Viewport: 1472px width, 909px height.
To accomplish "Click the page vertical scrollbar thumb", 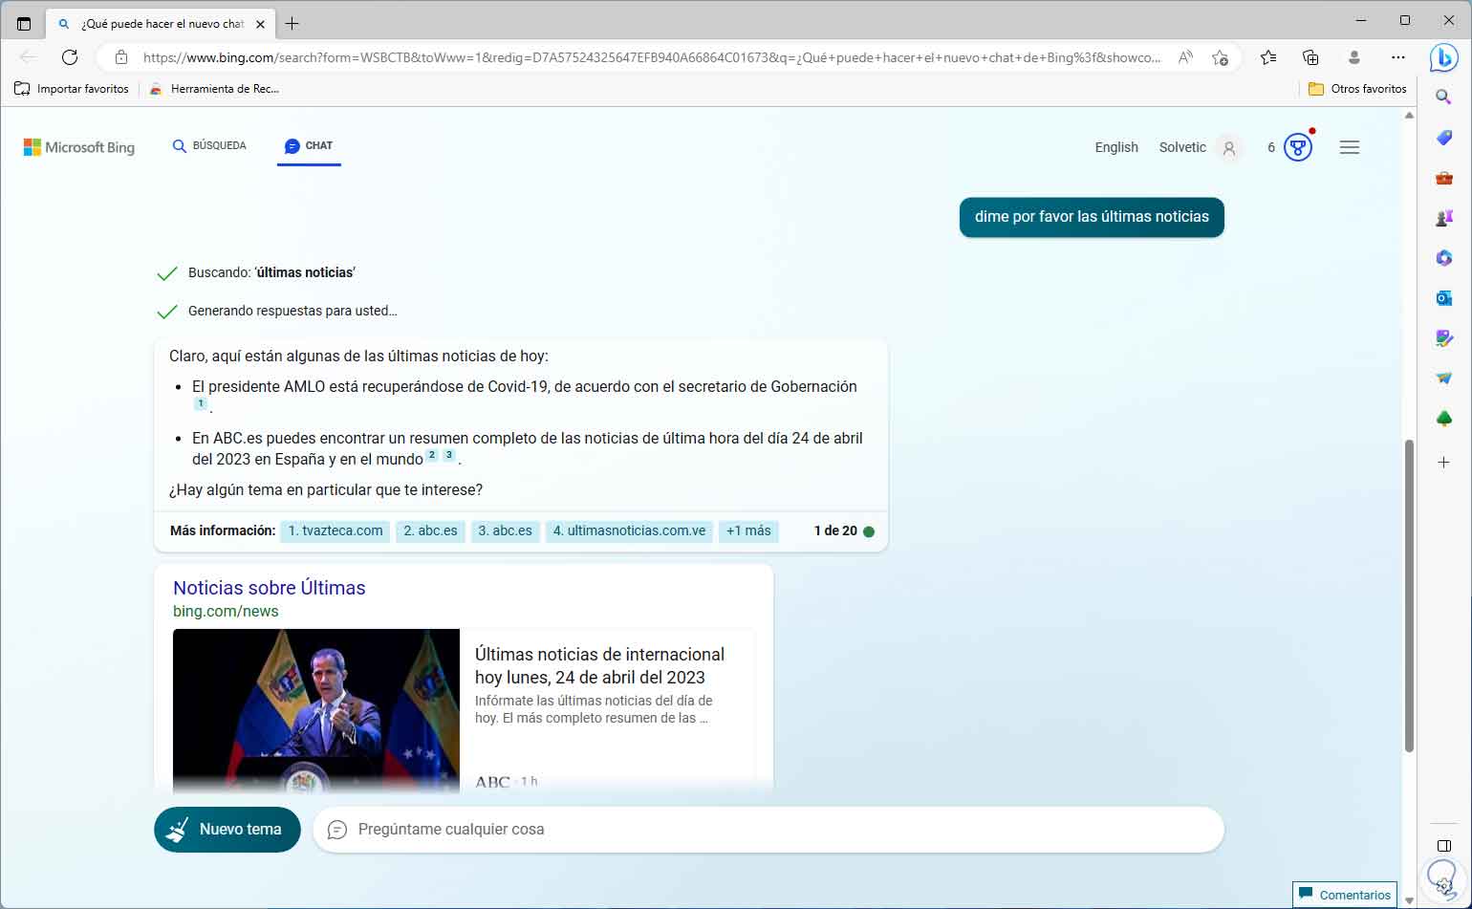I will pyautogui.click(x=1409, y=595).
